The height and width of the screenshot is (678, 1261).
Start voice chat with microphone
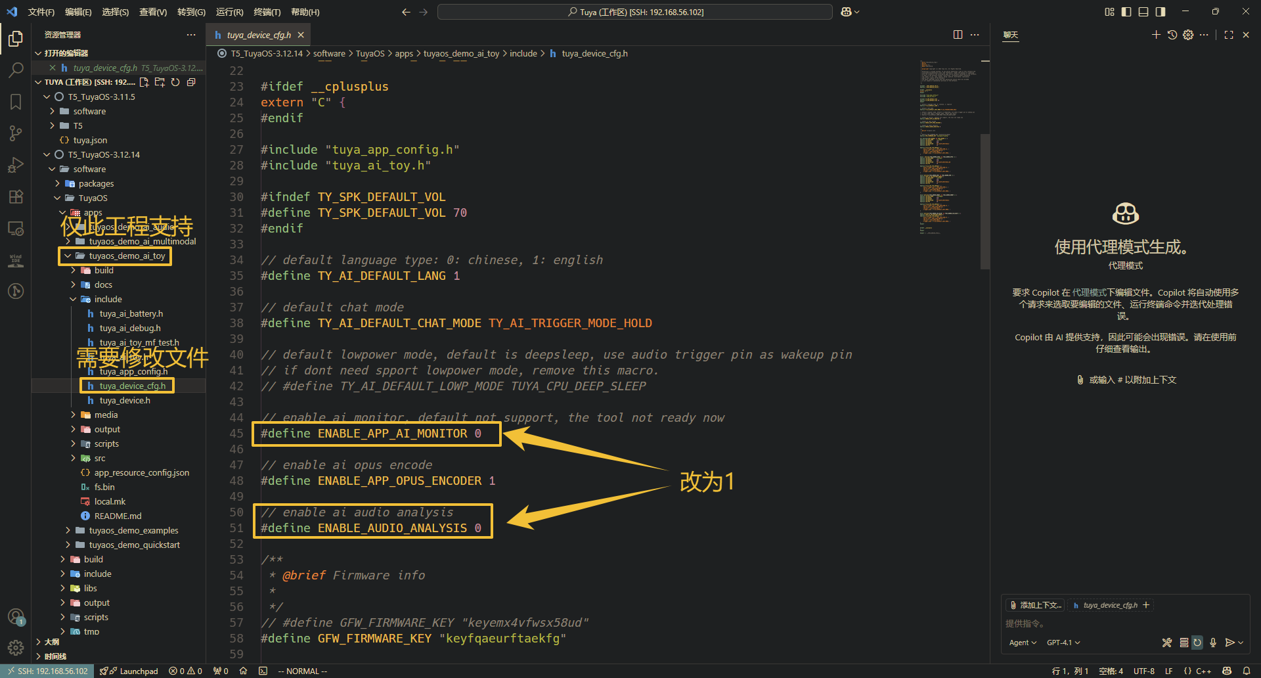click(1213, 643)
